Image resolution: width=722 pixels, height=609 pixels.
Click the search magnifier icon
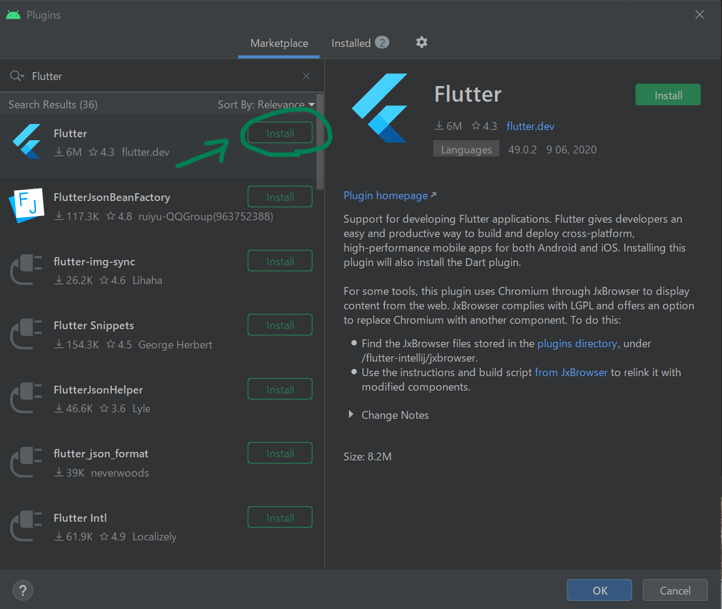14,76
